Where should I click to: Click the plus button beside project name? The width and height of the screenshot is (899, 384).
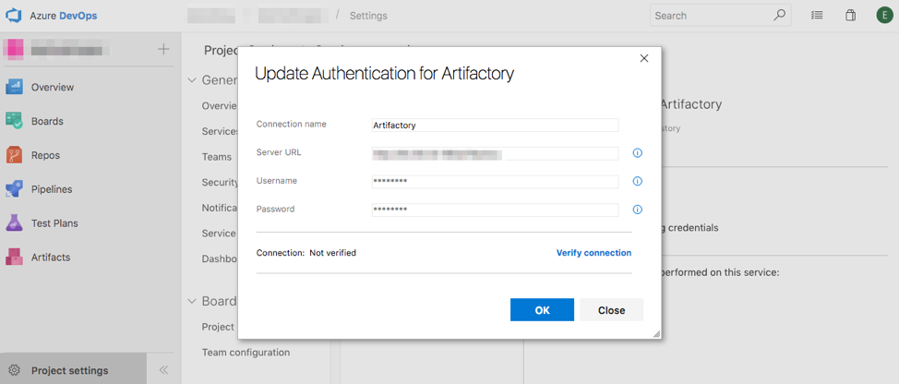[x=163, y=49]
